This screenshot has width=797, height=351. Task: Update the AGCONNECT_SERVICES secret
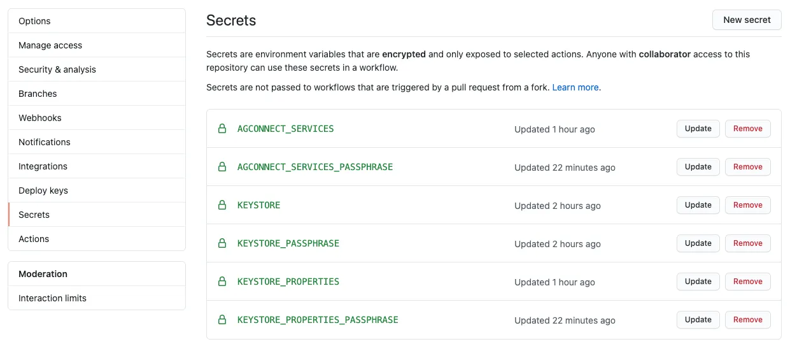point(698,129)
